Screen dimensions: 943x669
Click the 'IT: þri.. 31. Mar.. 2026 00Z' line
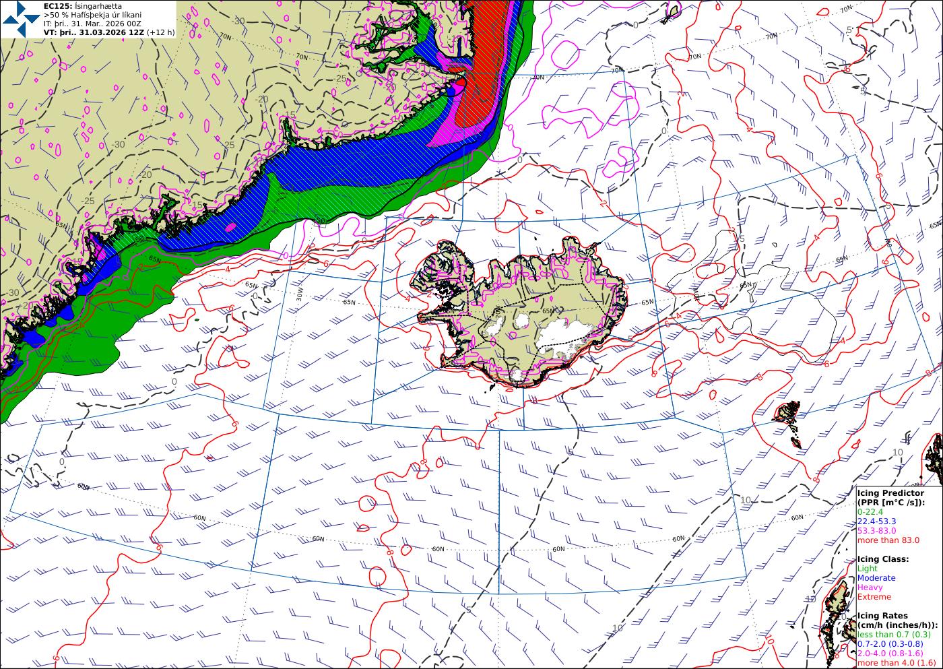(x=92, y=23)
